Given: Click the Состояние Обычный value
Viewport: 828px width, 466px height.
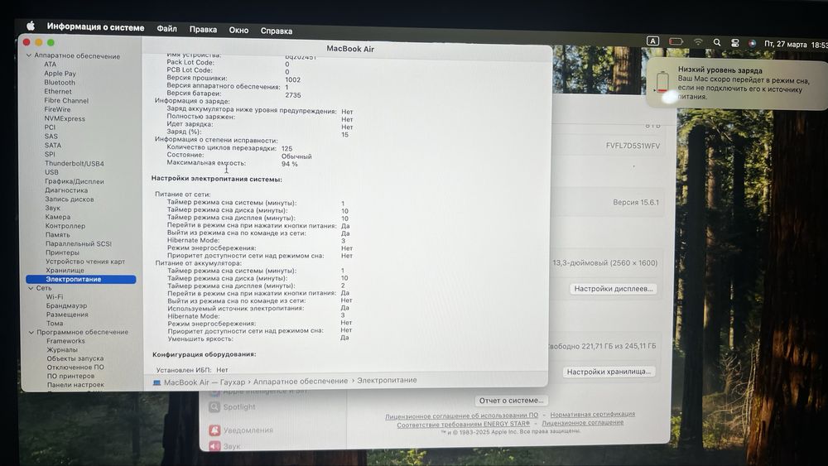Looking at the screenshot, I should (x=296, y=156).
